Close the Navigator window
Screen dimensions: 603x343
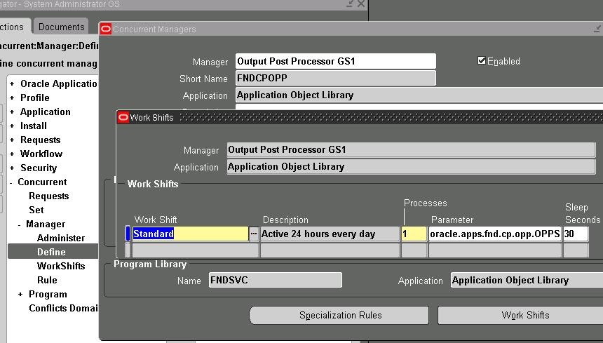coord(360,4)
